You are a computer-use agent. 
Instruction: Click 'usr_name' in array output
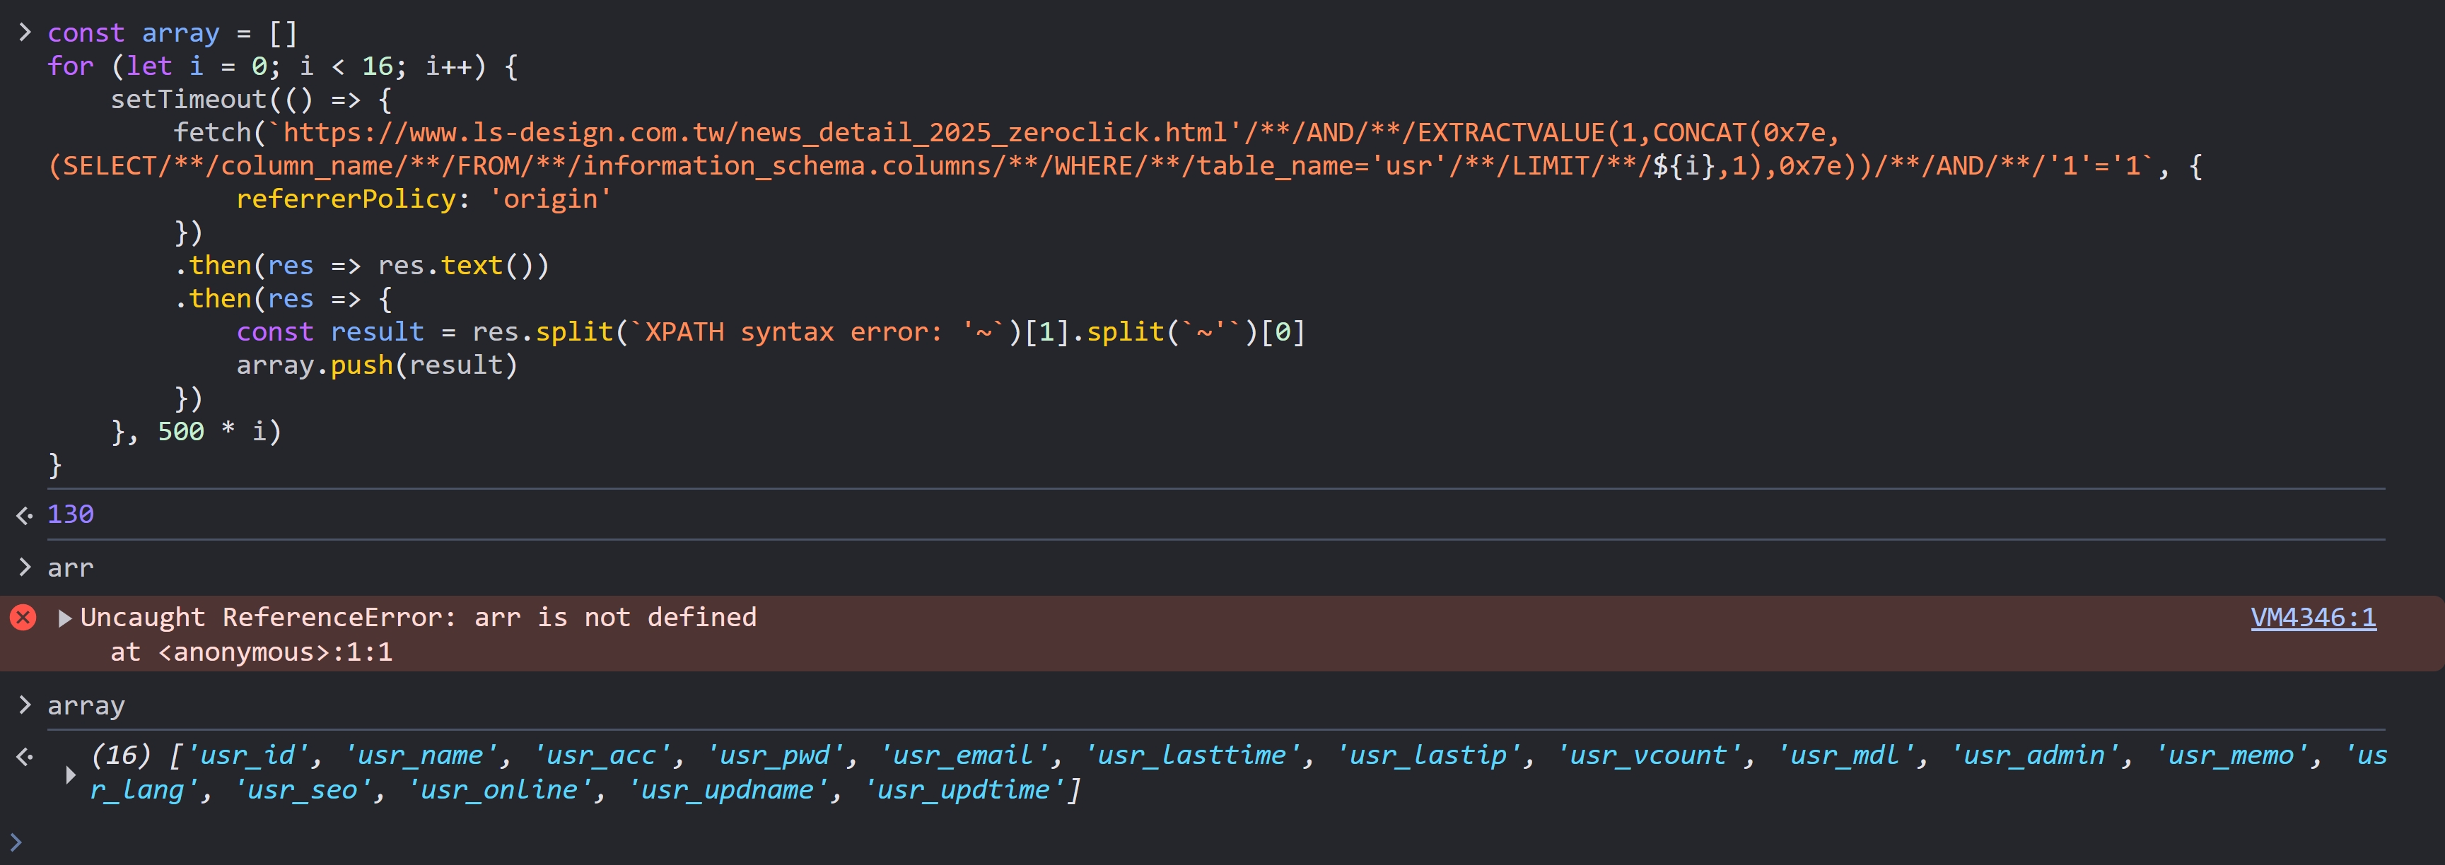(421, 755)
